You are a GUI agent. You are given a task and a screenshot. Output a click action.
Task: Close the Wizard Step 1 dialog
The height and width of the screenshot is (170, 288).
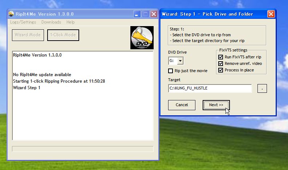click(271, 14)
